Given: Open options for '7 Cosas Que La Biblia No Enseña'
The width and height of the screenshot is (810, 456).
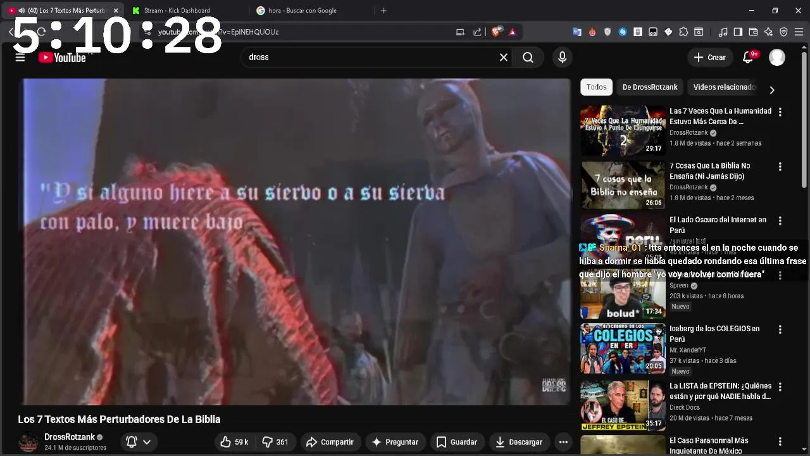Looking at the screenshot, I should 780,167.
